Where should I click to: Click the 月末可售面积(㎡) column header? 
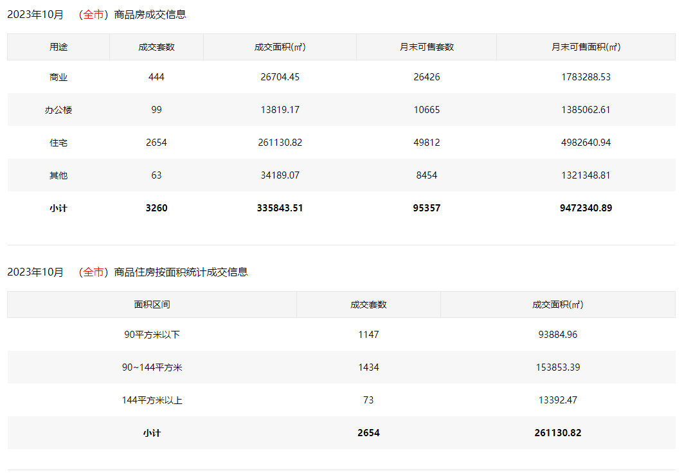tap(586, 47)
